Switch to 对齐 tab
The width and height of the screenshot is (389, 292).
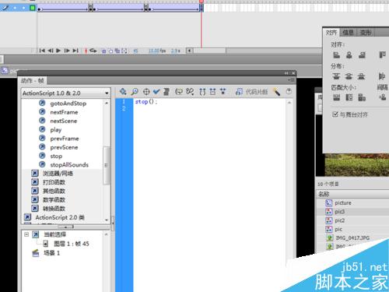[331, 33]
